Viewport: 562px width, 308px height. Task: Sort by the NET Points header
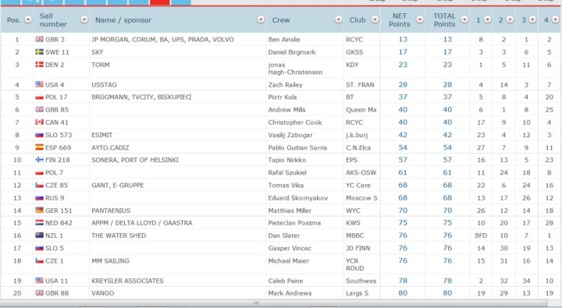tap(400, 20)
